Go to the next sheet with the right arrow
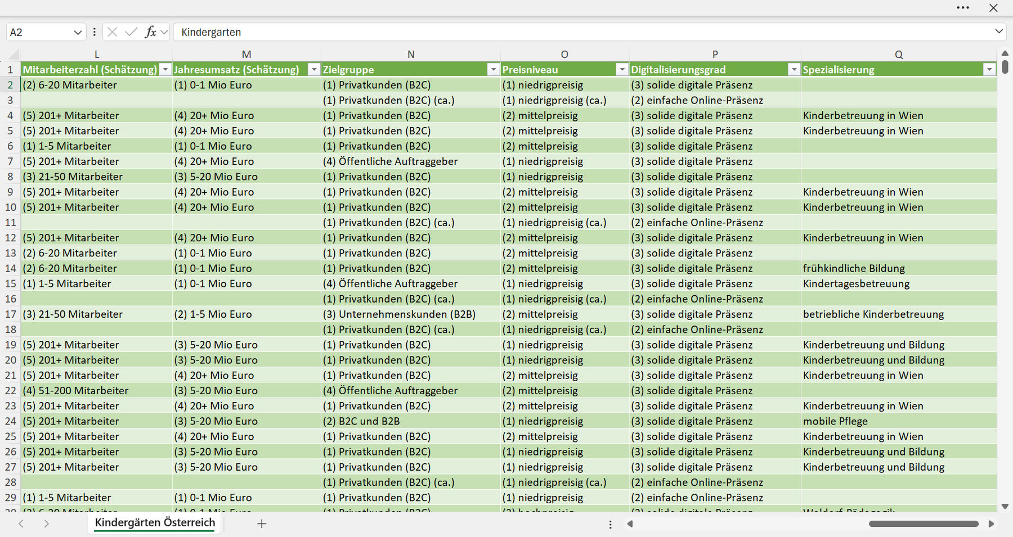The image size is (1013, 537). pos(47,524)
